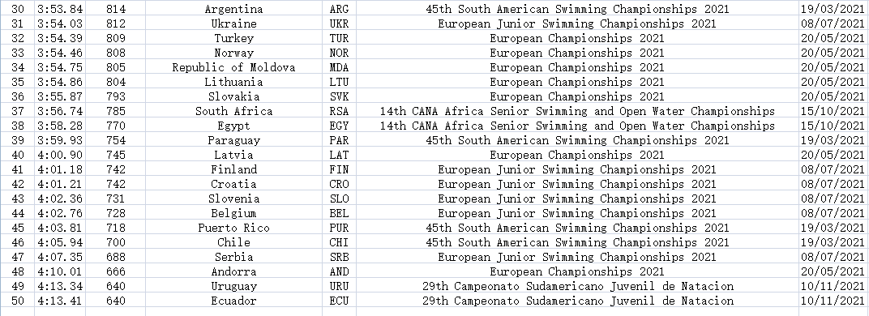
Task: Click the time cell 3:54.03
Action: 60,23
